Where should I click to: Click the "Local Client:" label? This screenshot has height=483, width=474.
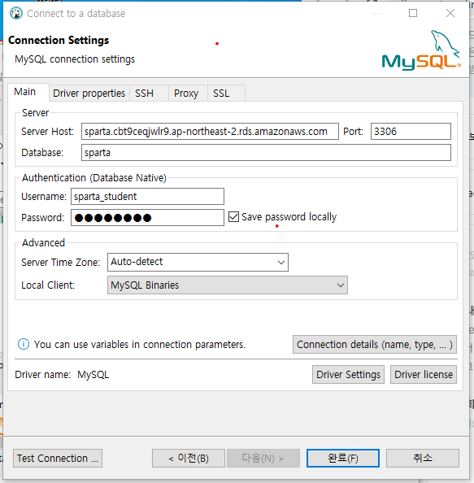click(48, 285)
